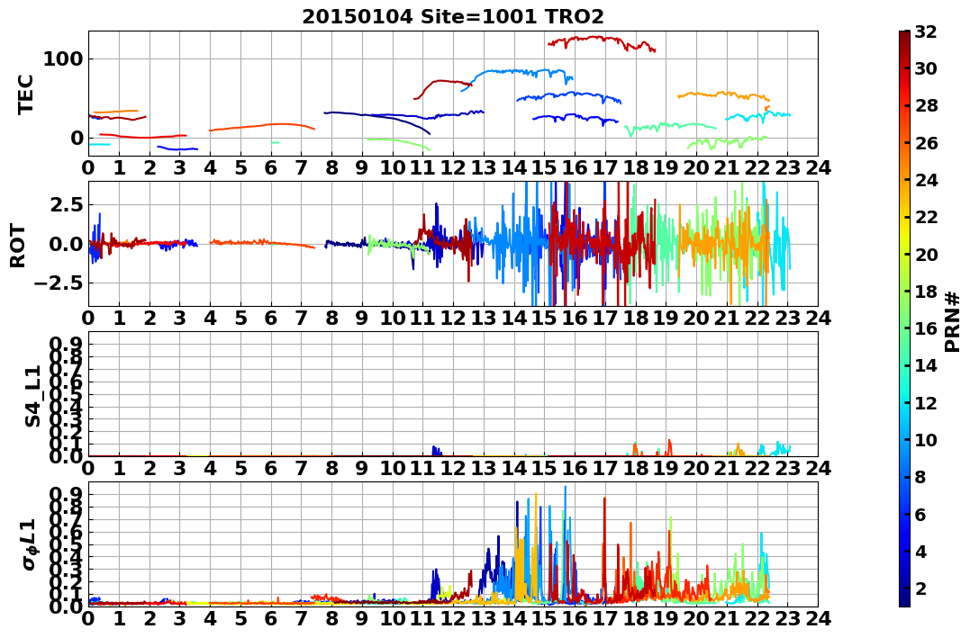Click the plot title '20150104 Site=1001 TRO2'

[453, 17]
